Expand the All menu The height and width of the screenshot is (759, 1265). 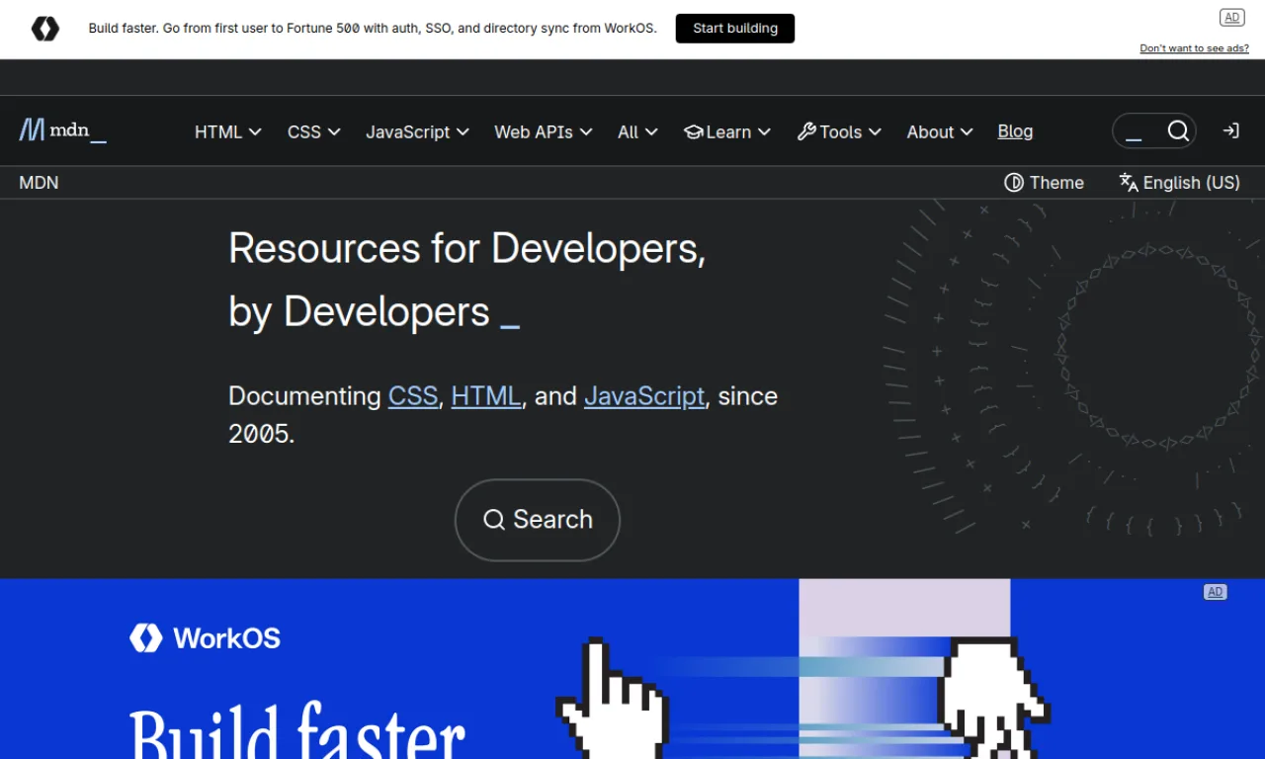pyautogui.click(x=638, y=131)
